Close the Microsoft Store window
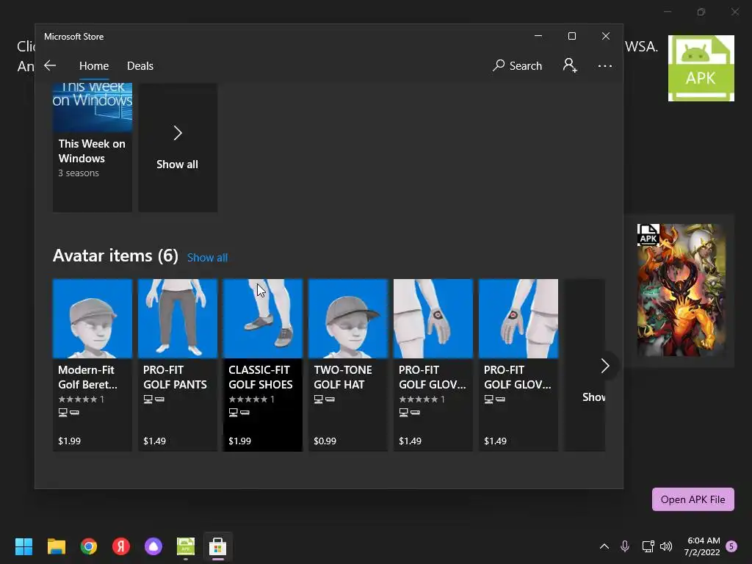Viewport: 752px width, 564px height. [x=606, y=36]
